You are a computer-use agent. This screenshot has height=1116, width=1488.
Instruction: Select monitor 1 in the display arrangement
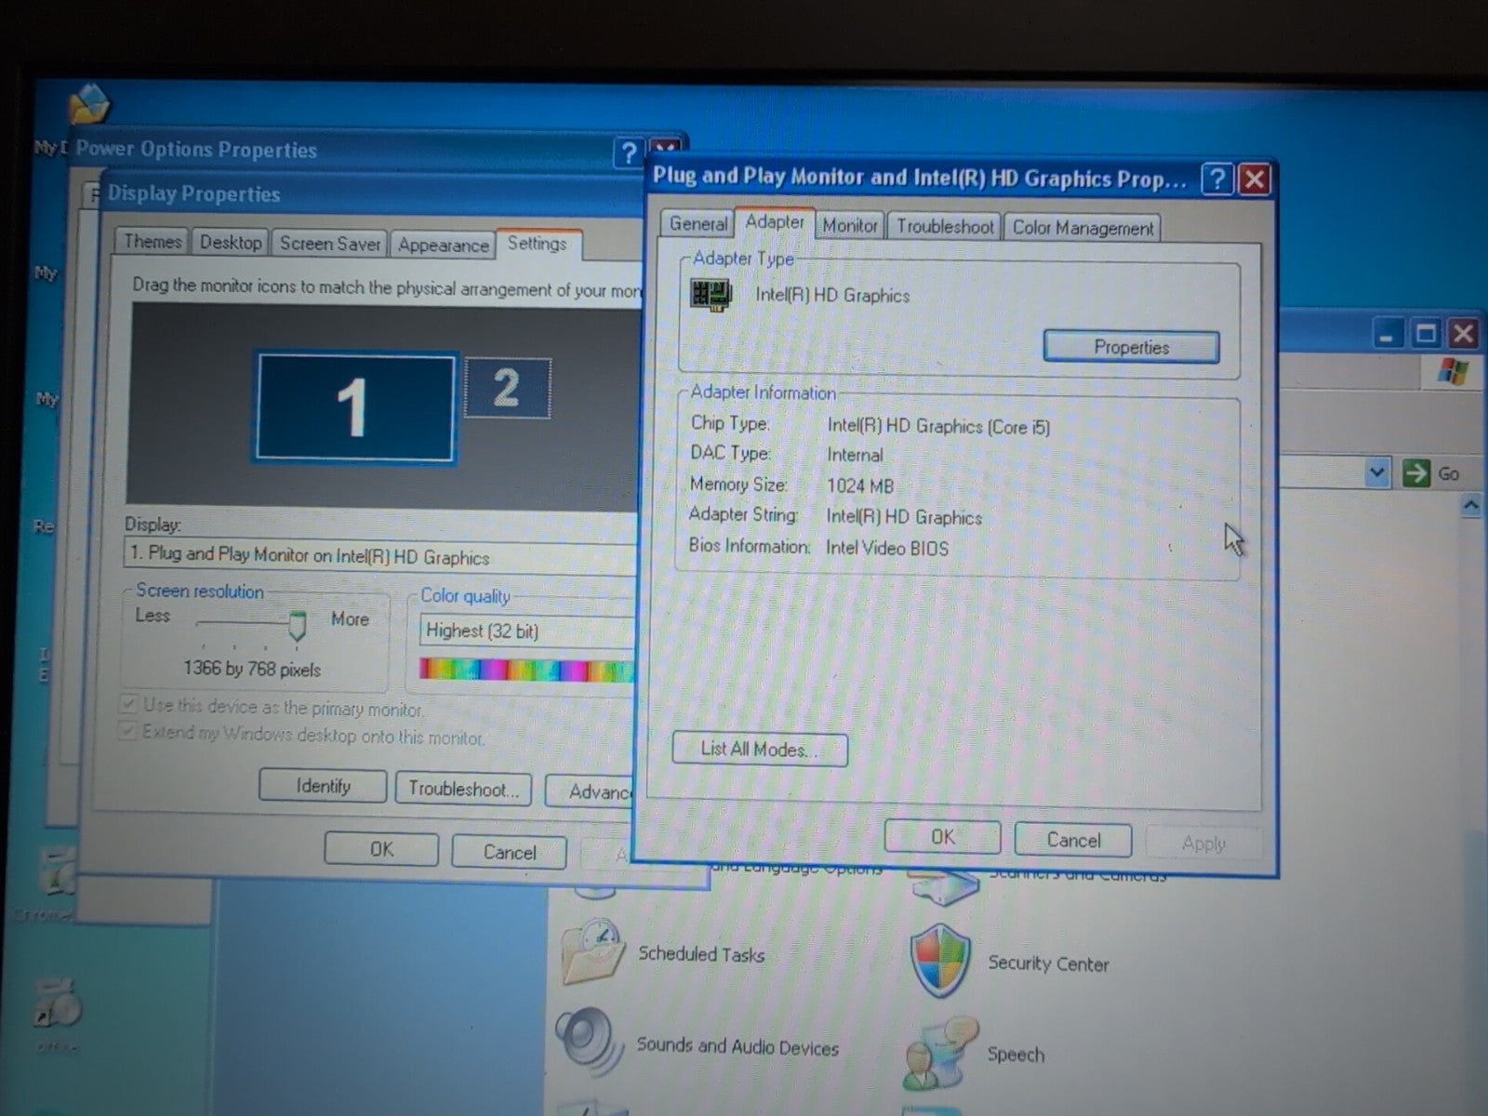355,407
